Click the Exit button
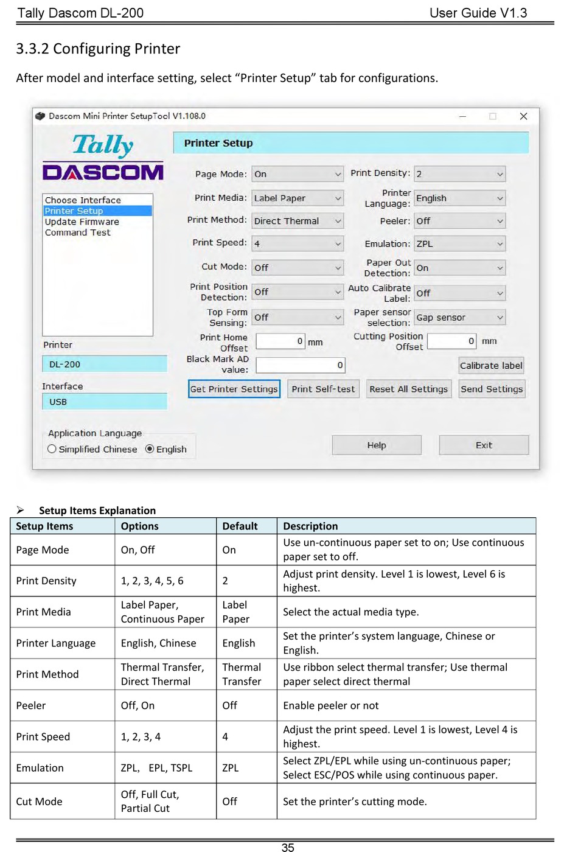 coord(484,445)
